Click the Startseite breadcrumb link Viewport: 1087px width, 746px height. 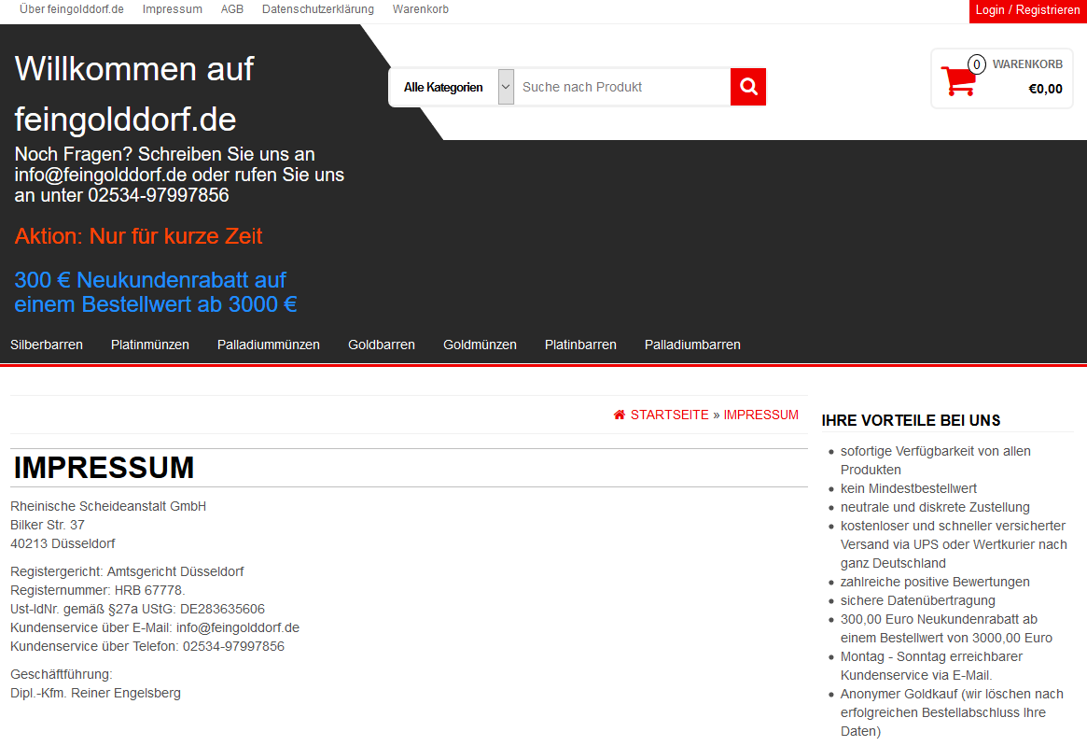coord(670,415)
